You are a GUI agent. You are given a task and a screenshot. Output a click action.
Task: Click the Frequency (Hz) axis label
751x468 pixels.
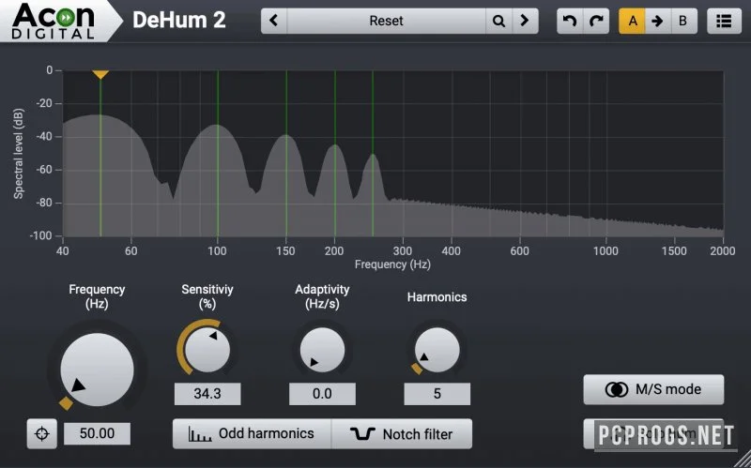[392, 264]
